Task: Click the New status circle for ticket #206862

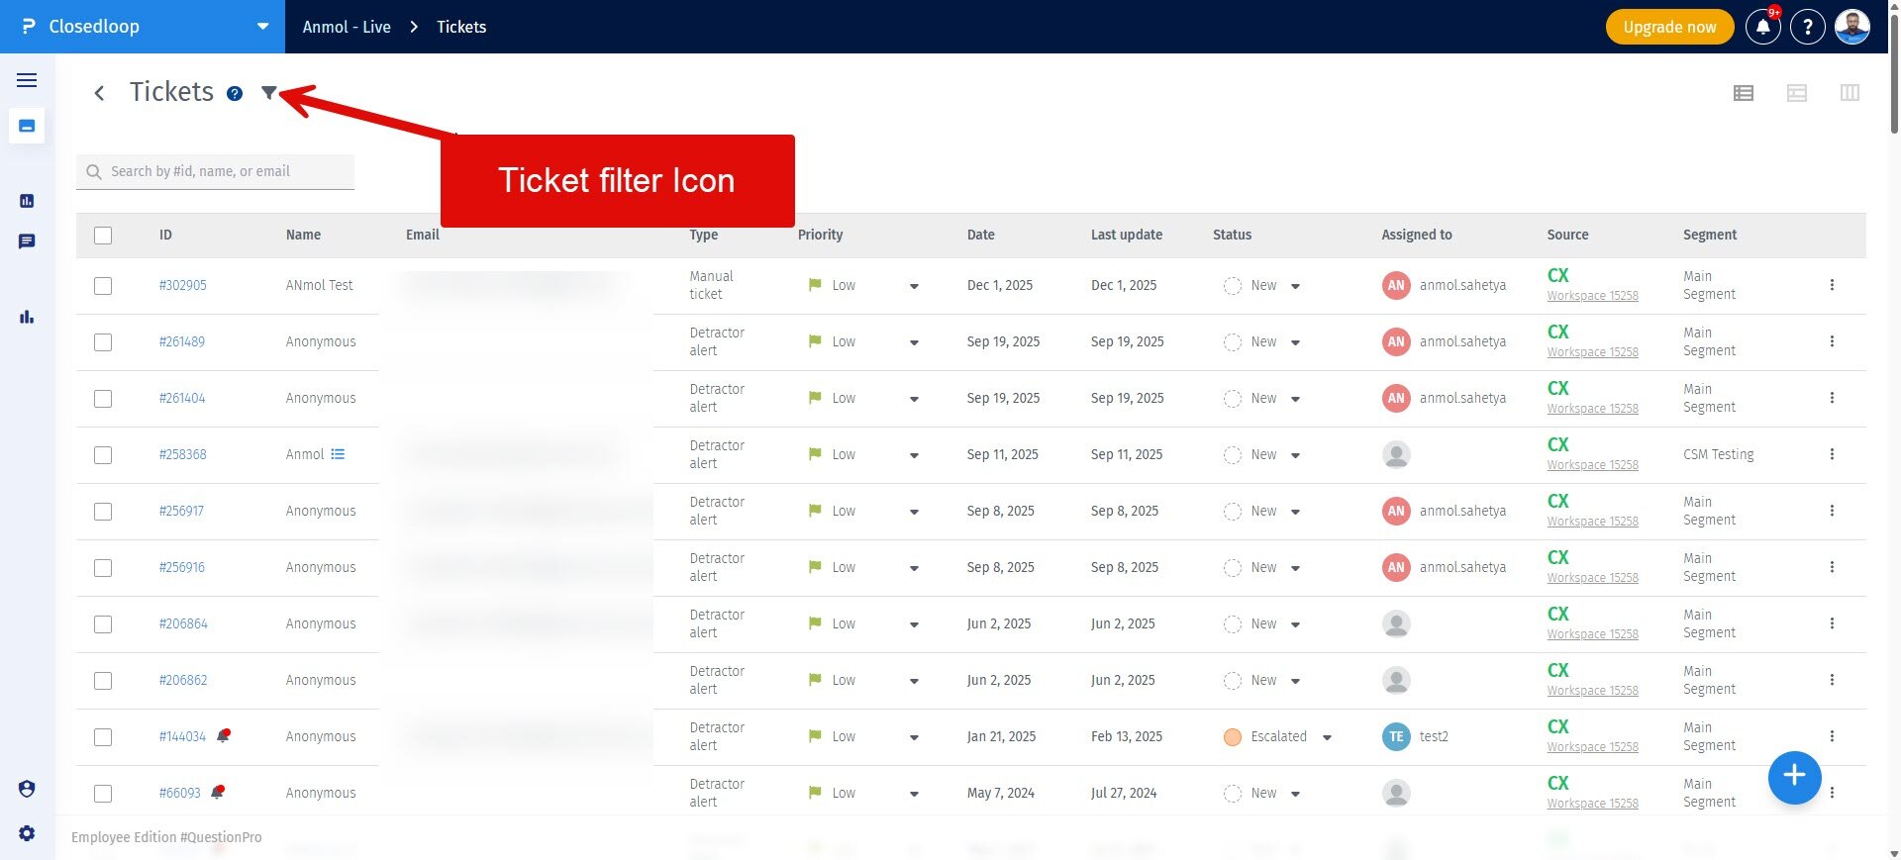Action: point(1233,680)
